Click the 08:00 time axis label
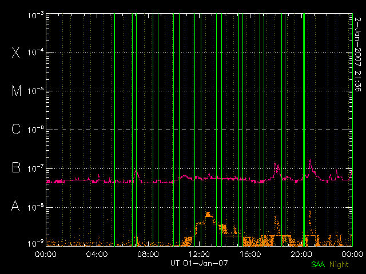Image resolution: width=366 pixels, height=274 pixels. click(x=148, y=254)
